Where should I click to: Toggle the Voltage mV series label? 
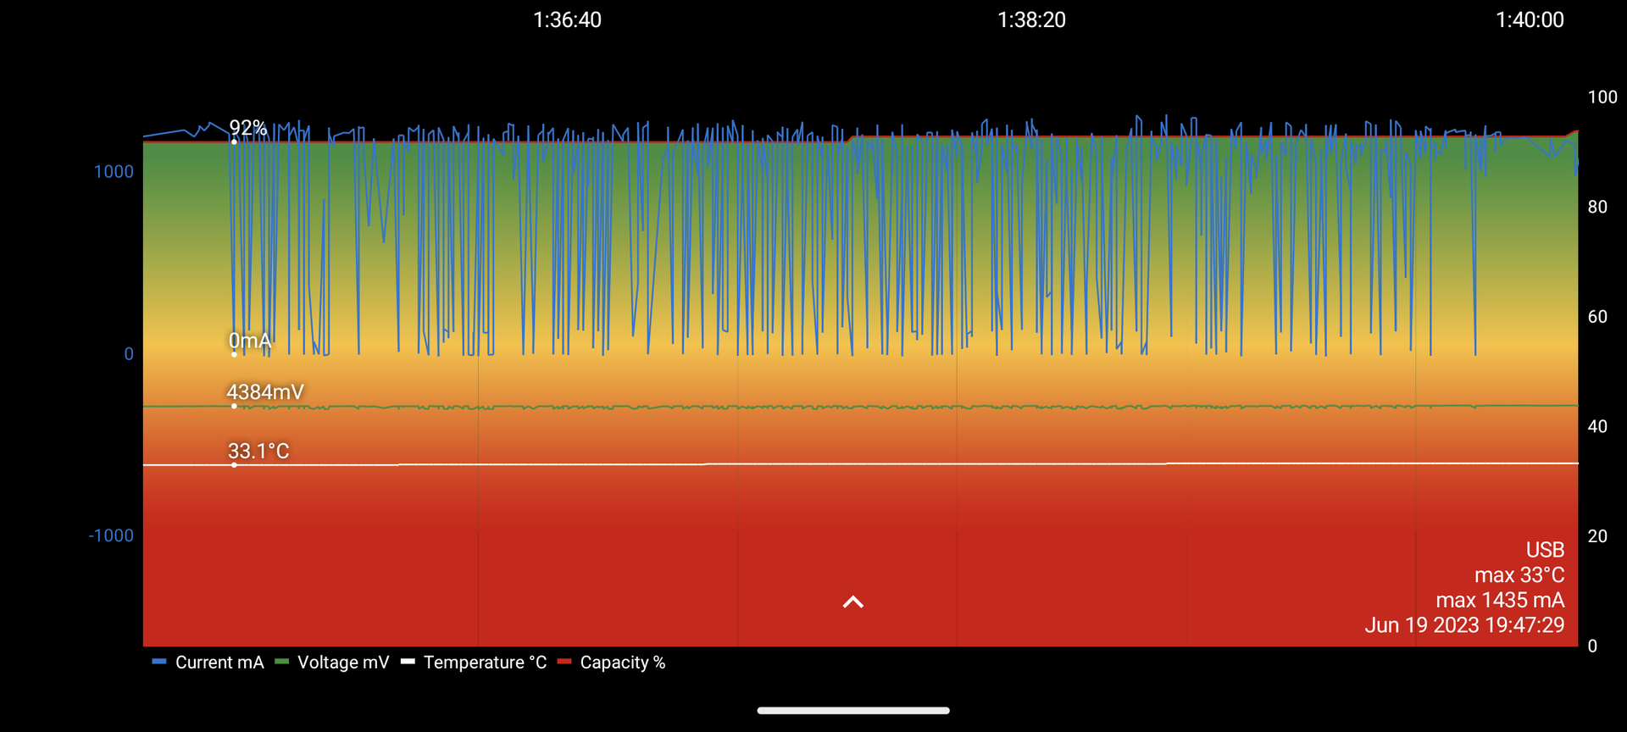click(343, 663)
